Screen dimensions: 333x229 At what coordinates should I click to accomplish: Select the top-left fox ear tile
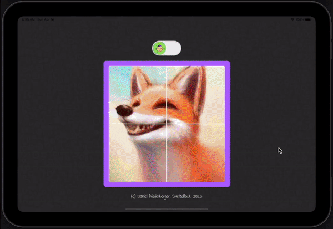[x=138, y=95]
